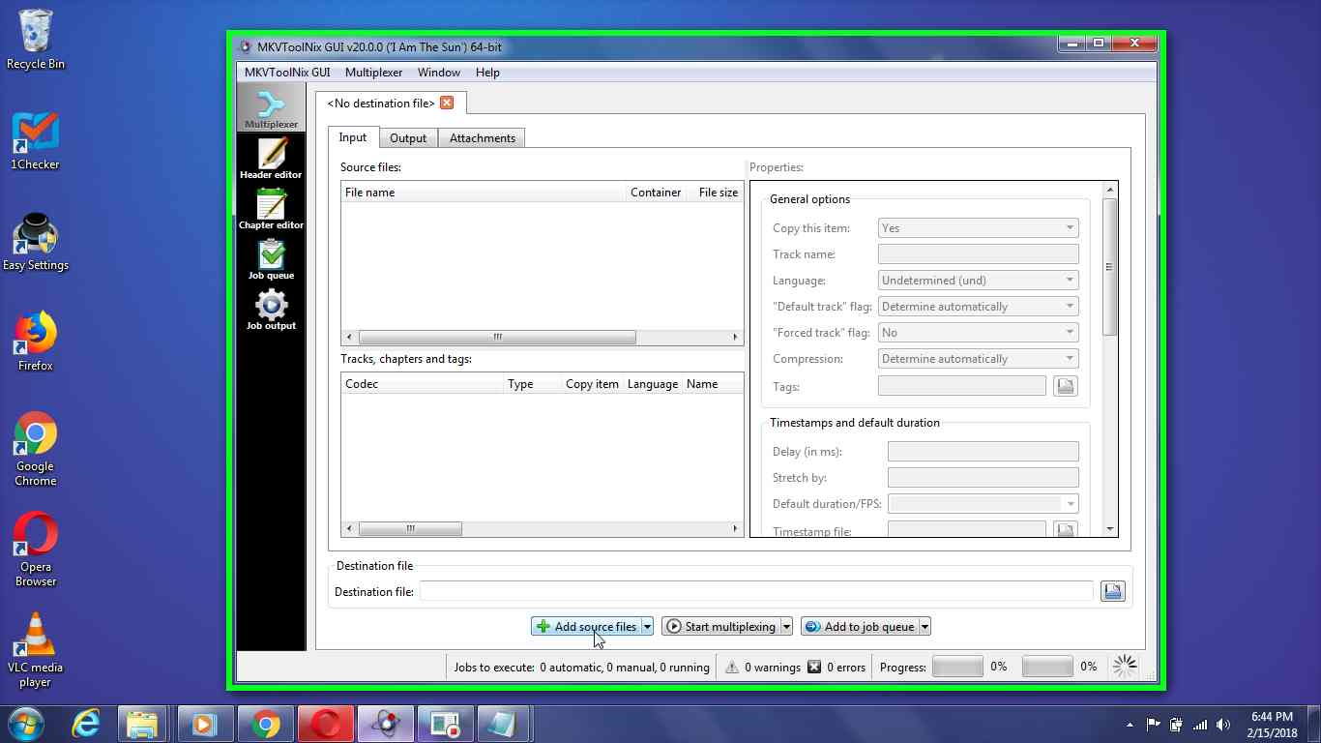The width and height of the screenshot is (1321, 743).
Task: Switch to the Input tab
Action: [353, 137]
